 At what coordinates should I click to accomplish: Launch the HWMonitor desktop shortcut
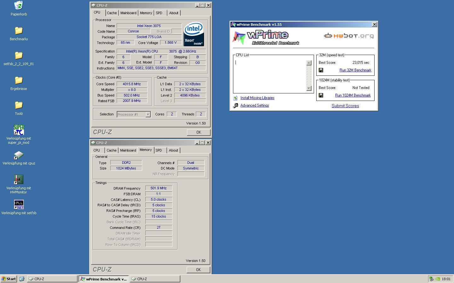click(19, 180)
